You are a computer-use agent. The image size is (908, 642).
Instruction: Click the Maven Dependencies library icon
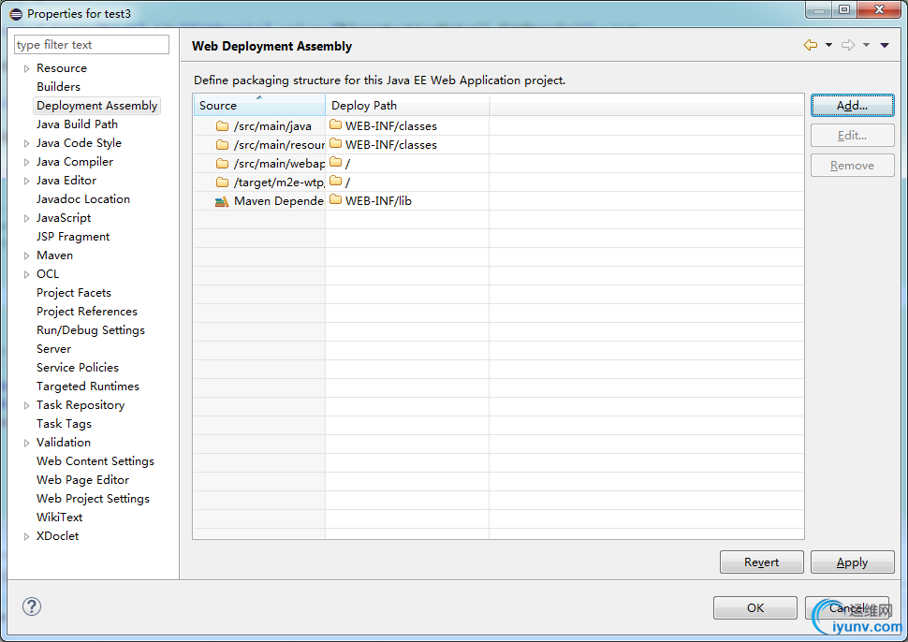[222, 201]
